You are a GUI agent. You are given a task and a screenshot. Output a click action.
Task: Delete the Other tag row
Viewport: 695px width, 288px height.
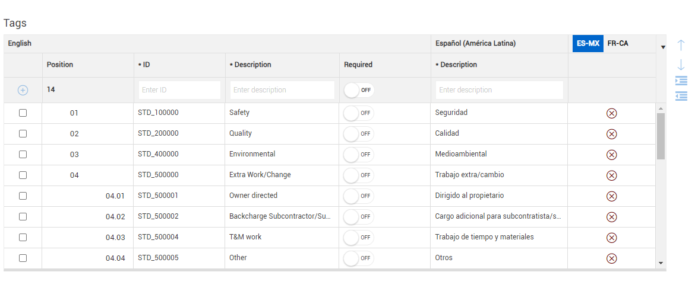point(612,258)
